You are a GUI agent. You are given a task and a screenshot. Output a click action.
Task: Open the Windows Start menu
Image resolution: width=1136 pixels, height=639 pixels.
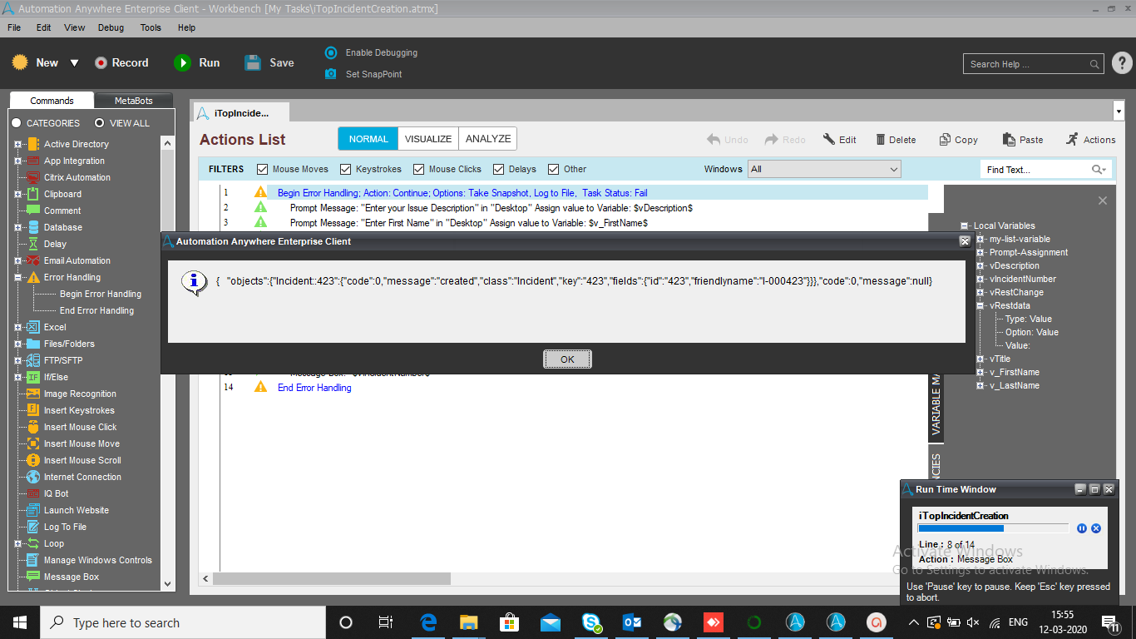20,622
